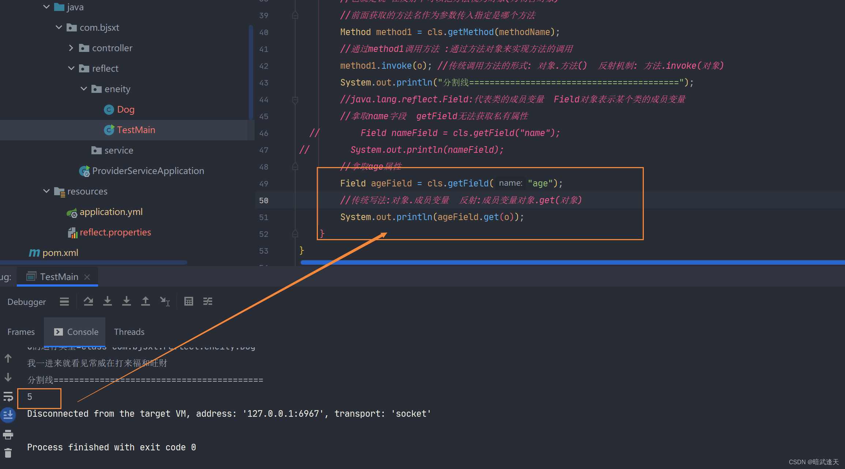Toggle soft-wrap in the console
Image resolution: width=845 pixels, height=469 pixels.
point(8,397)
